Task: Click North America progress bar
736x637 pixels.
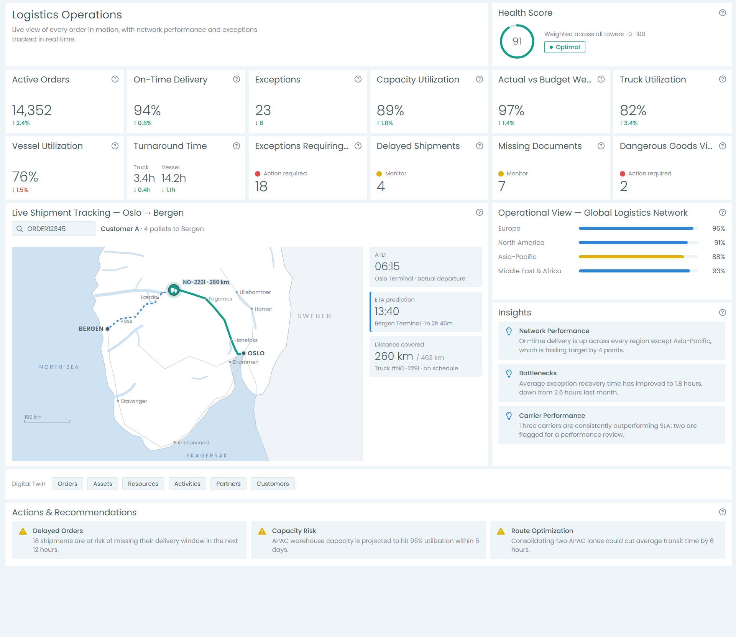Action: pyautogui.click(x=638, y=243)
